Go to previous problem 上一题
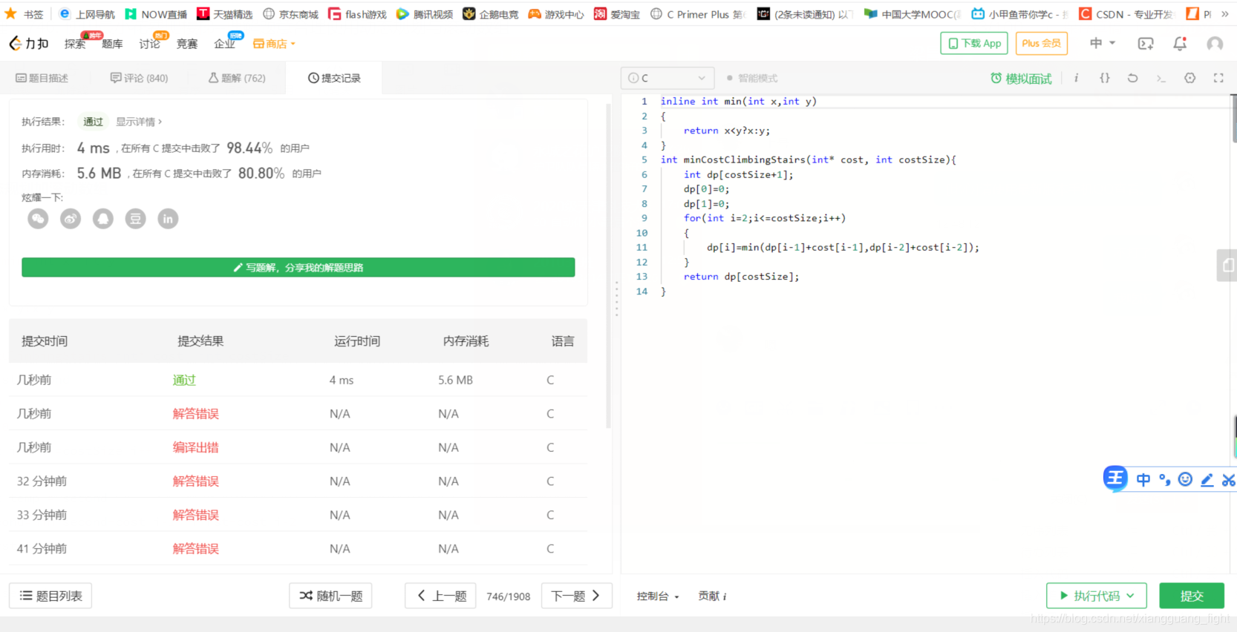 [x=441, y=596]
